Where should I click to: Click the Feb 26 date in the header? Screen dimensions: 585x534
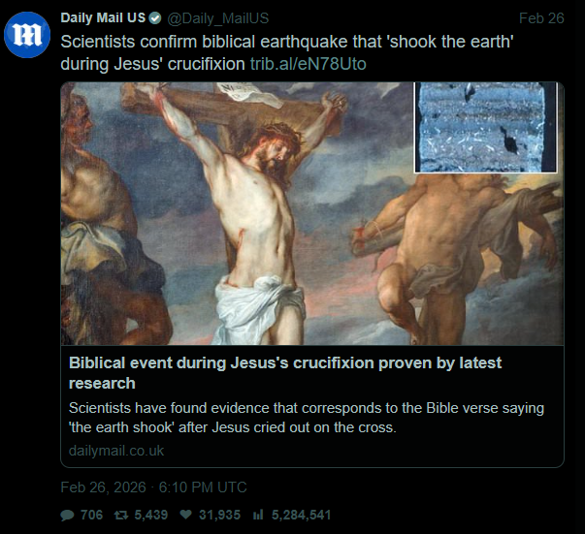[x=538, y=18]
